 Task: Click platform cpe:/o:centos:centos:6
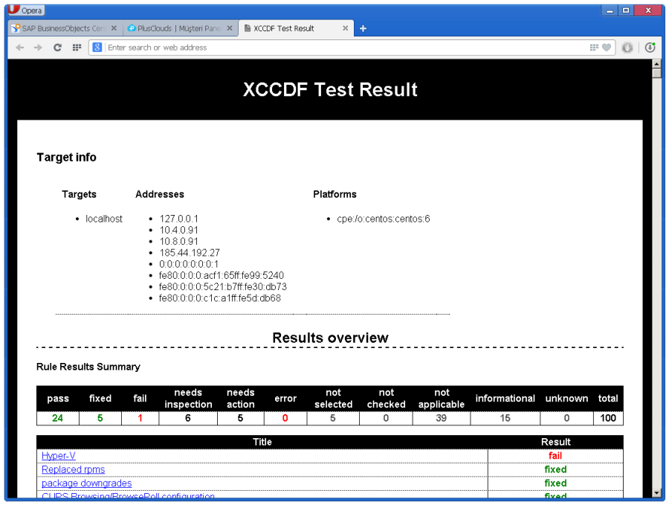click(x=383, y=219)
